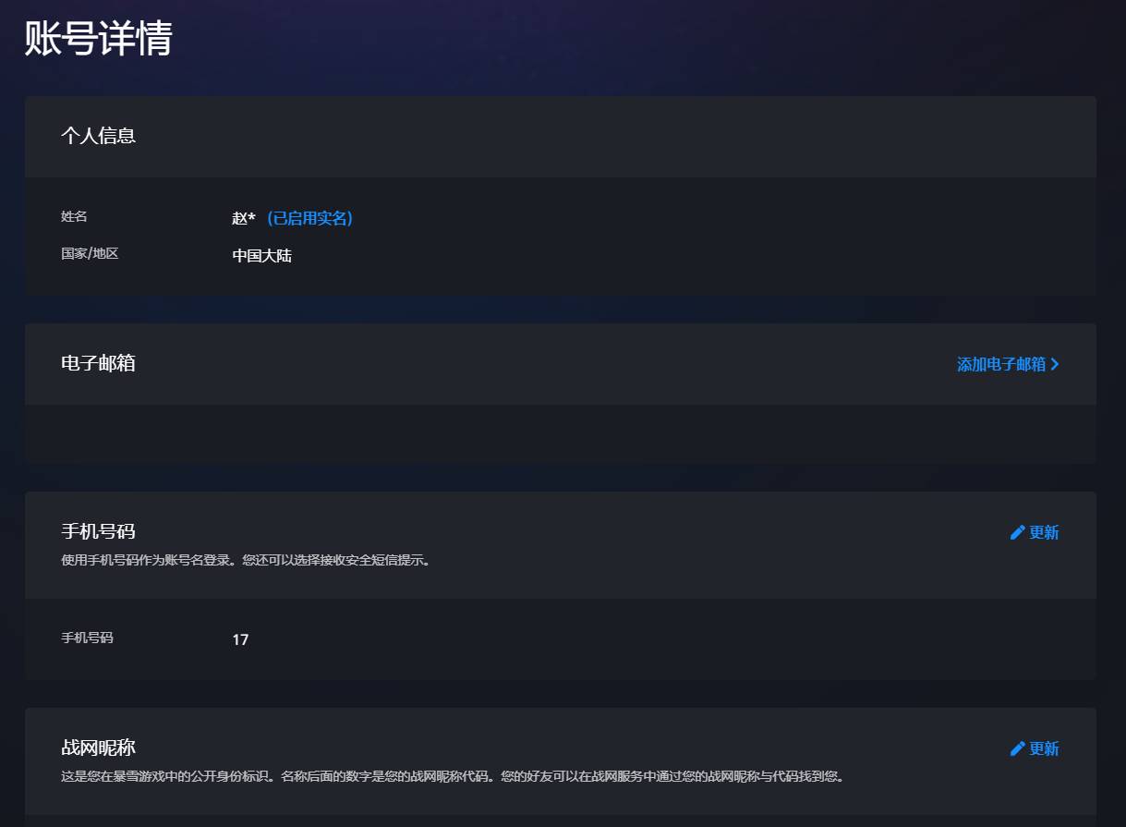The height and width of the screenshot is (827, 1126).
Task: Click the 手机号码 section heading
Action: [x=99, y=531]
